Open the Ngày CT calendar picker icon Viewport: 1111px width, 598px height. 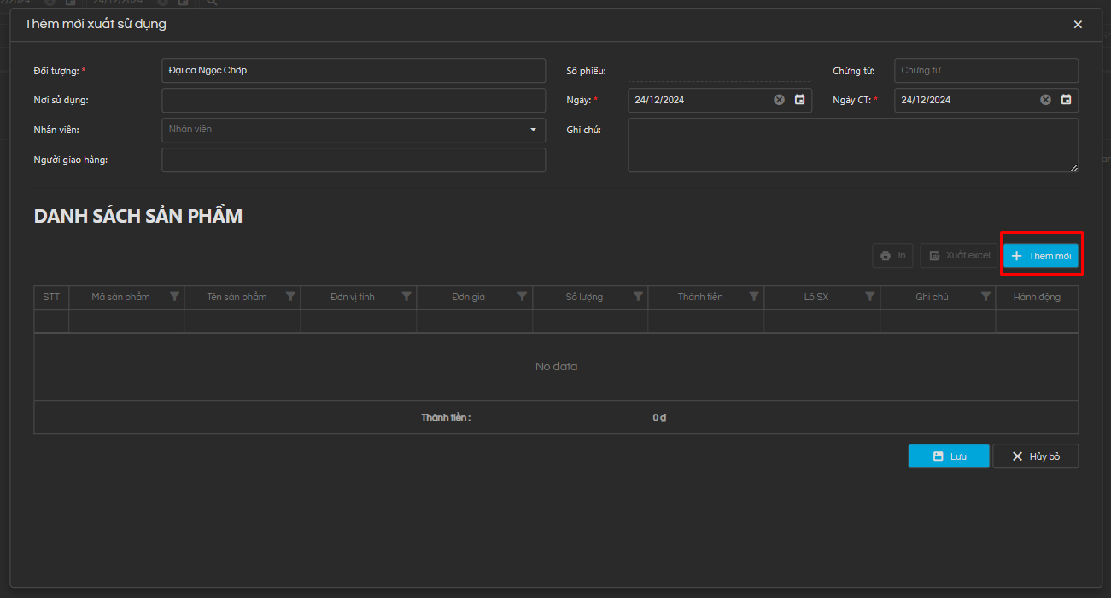[1066, 100]
